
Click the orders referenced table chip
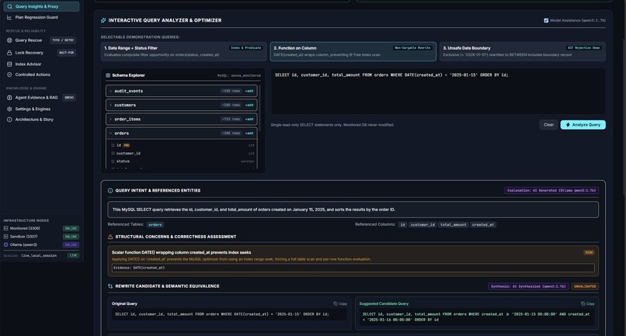point(155,225)
